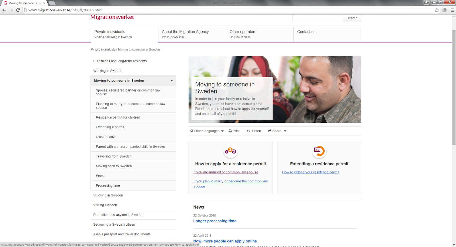Click the 22 April 2015 date text
The width and height of the screenshot is (456, 247).
pos(202,236)
